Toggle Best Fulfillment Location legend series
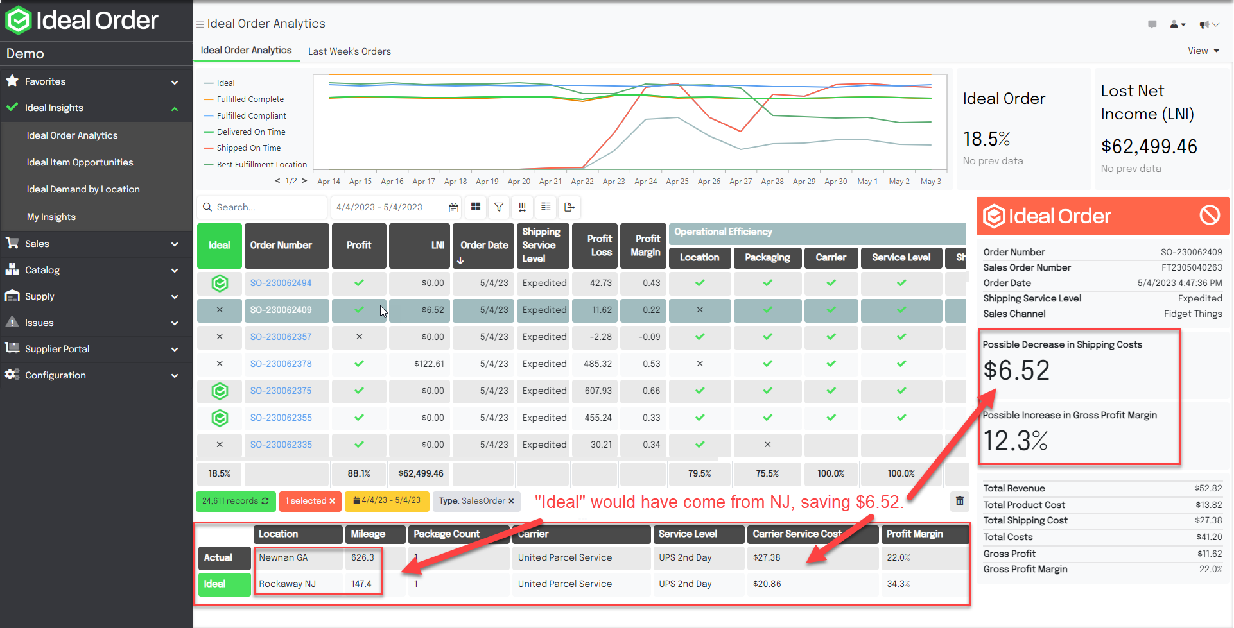The width and height of the screenshot is (1234, 628). 261,165
